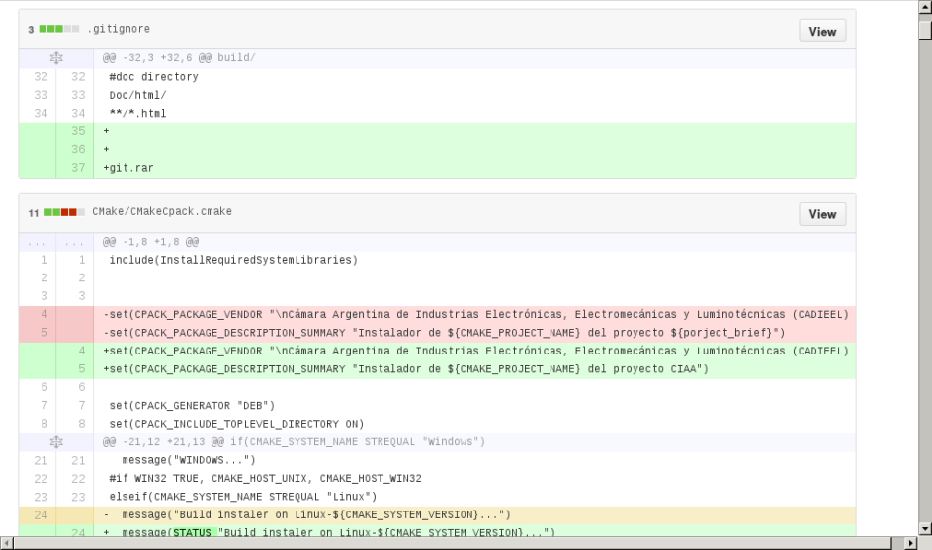Expand collapsed lines above CMakeCpack line 21

click(56, 442)
